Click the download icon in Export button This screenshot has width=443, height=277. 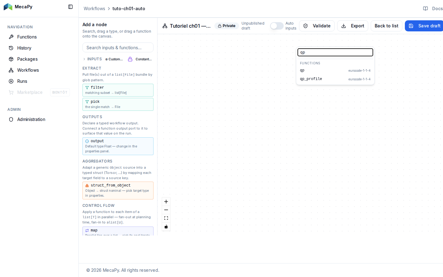344,26
